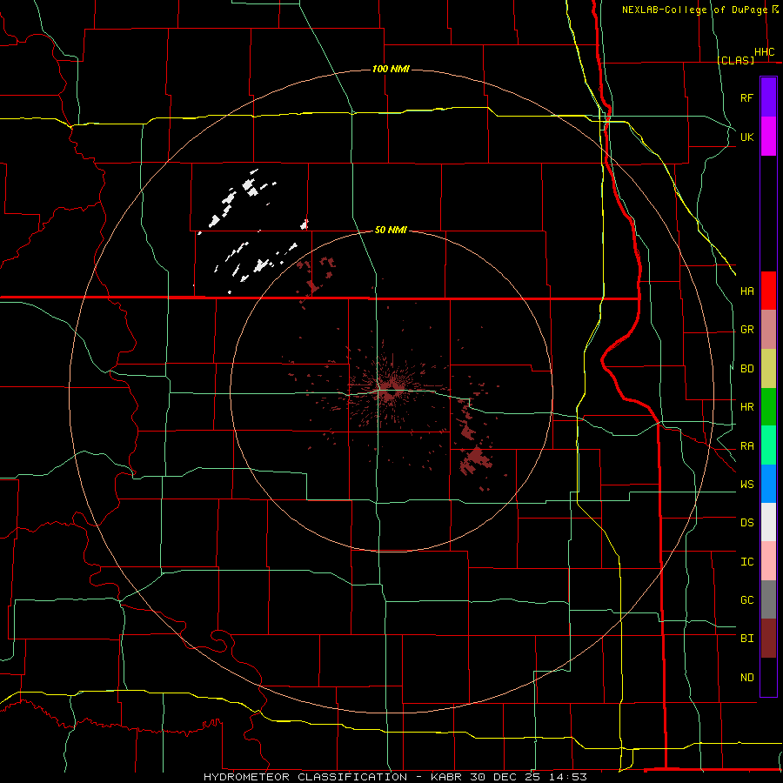Click the 14:53 timestamp
This screenshot has width=783, height=783.
pos(569,777)
